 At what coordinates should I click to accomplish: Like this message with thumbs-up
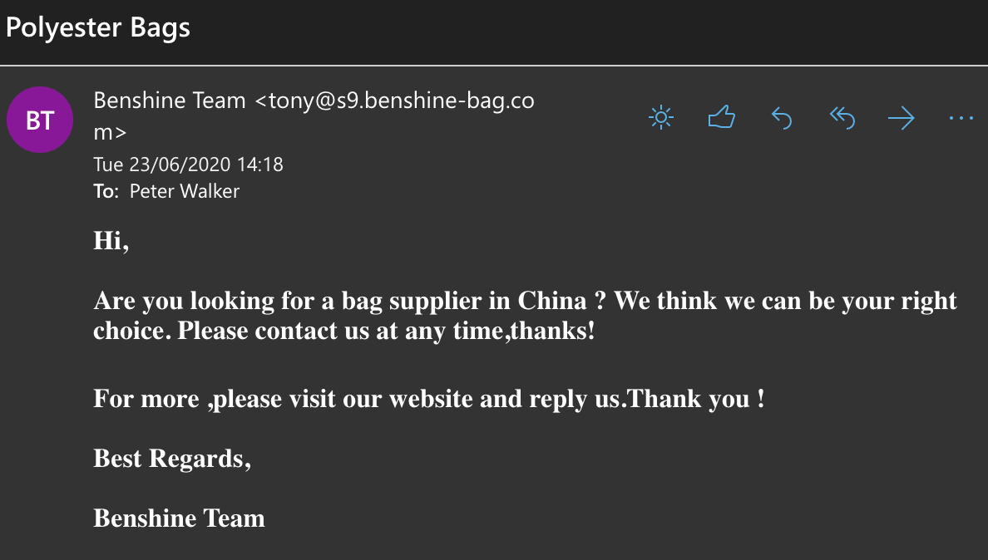[721, 118]
